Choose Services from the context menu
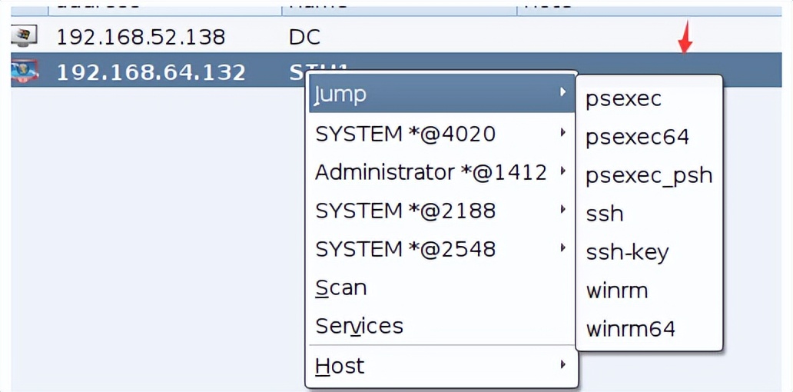793x392 pixels. point(442,326)
